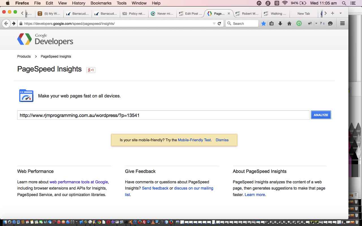Switch to the Robert M... tab
The width and height of the screenshot is (362, 226).
point(247,13)
